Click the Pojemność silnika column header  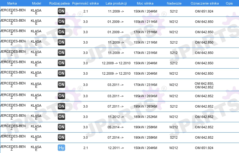[x=85, y=3]
